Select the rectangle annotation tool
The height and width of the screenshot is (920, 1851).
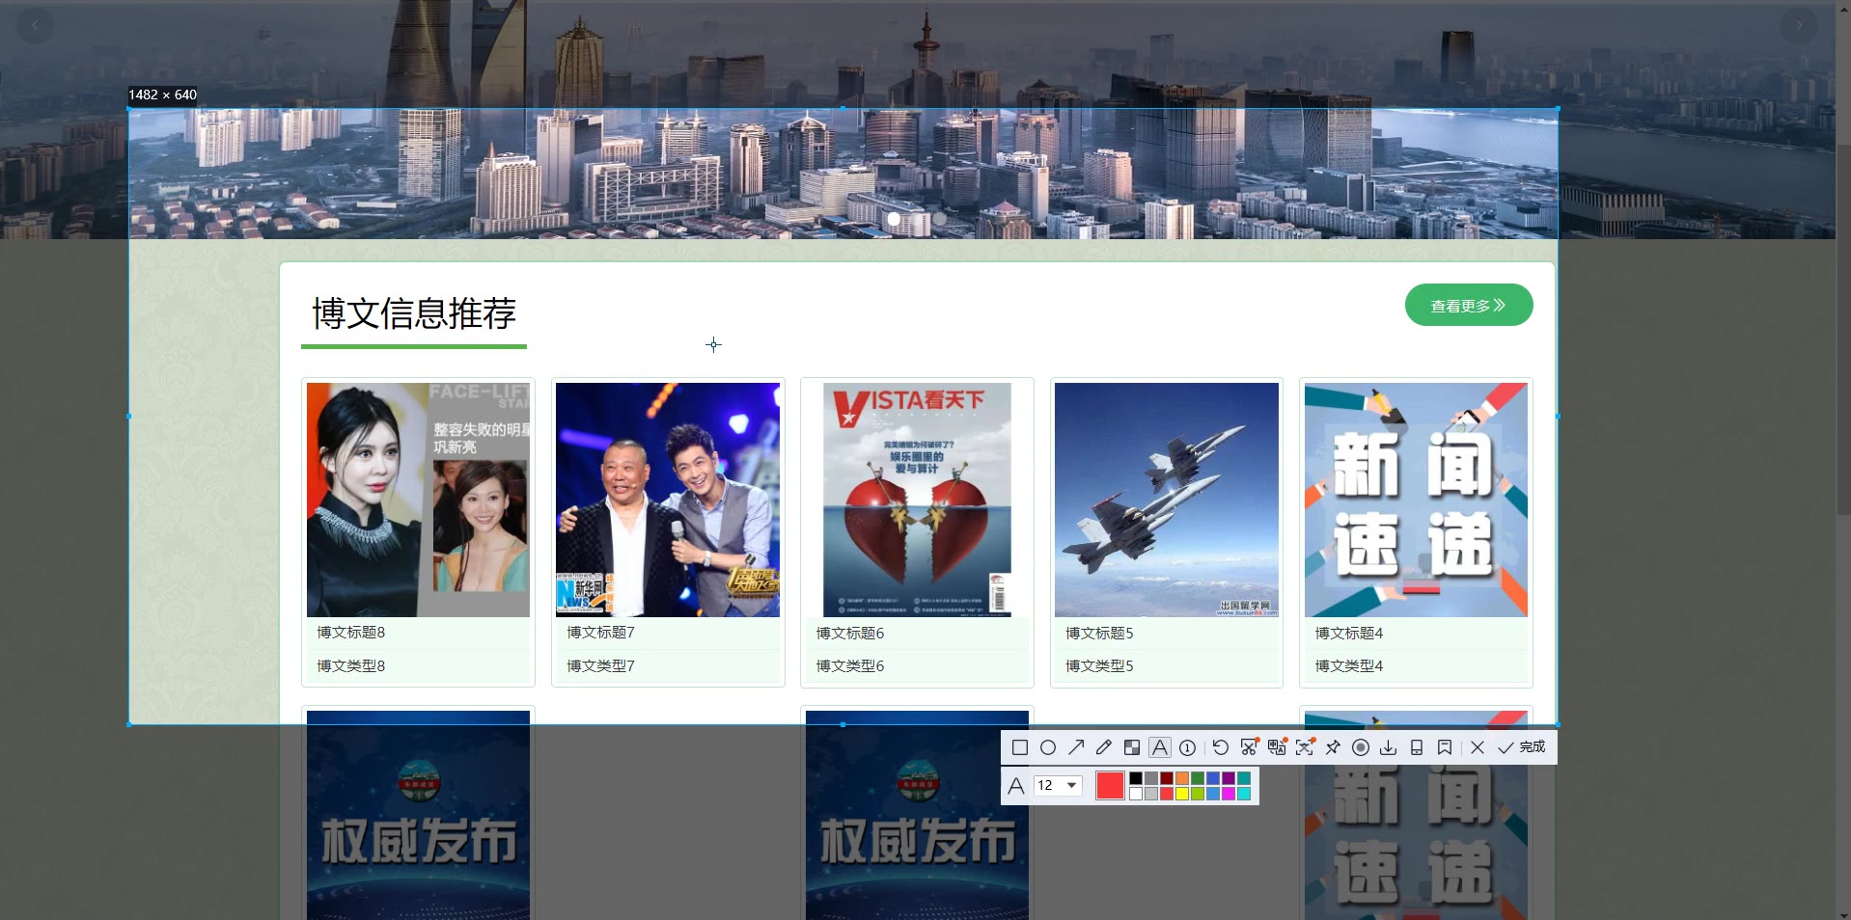[x=1020, y=747]
